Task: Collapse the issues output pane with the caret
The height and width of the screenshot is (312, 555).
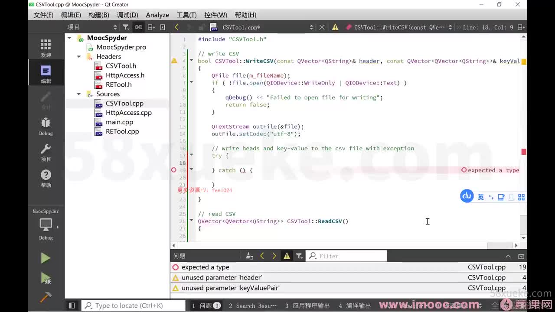Action: (x=508, y=256)
